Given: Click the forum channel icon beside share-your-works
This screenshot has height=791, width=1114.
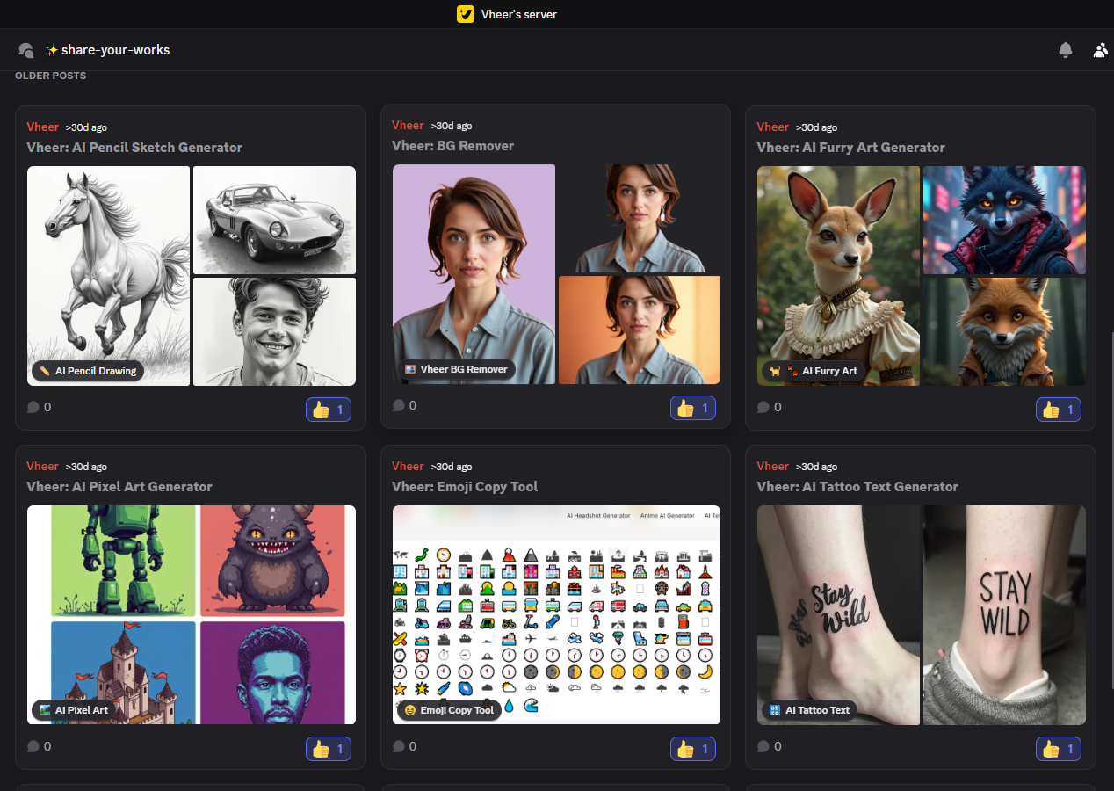Looking at the screenshot, I should coord(26,50).
